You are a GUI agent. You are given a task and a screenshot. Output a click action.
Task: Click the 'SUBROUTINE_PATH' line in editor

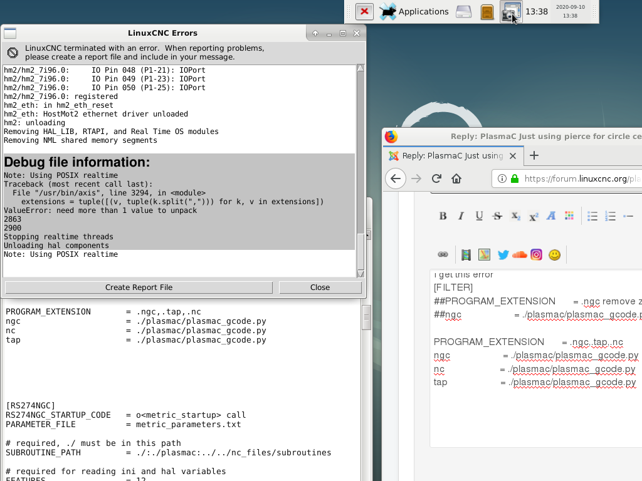coord(168,453)
